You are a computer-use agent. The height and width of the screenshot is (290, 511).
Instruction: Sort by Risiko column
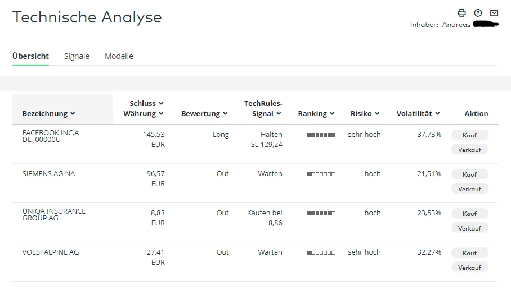(x=365, y=113)
